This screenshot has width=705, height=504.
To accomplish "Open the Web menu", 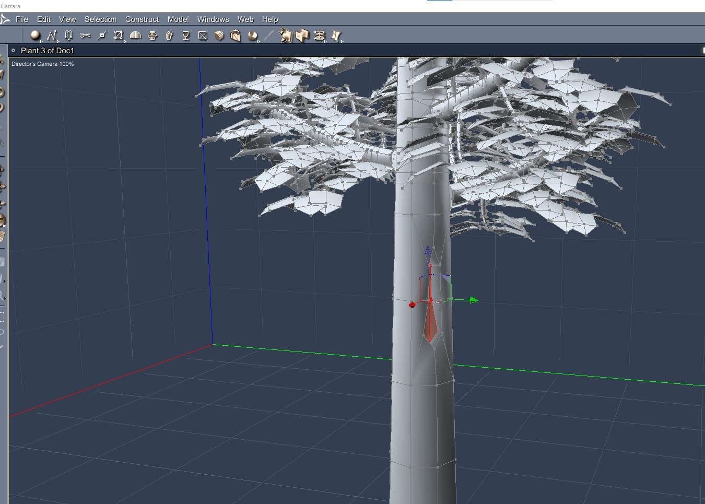I will [245, 19].
